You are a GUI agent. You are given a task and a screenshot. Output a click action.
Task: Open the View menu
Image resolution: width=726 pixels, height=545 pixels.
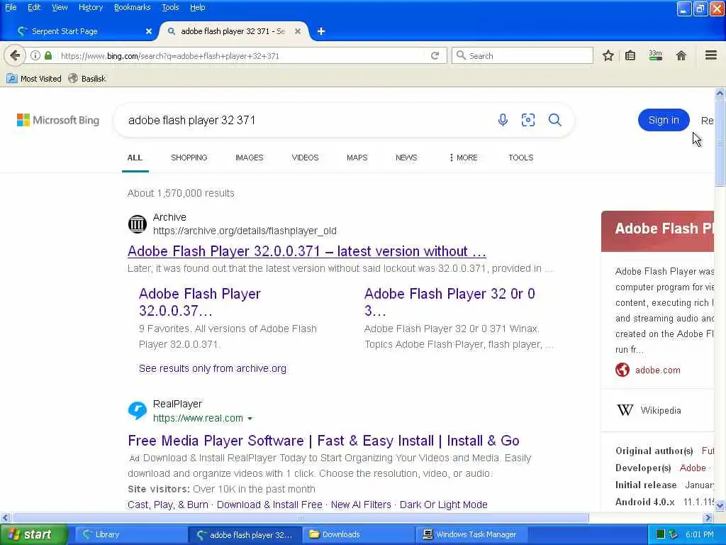click(60, 7)
